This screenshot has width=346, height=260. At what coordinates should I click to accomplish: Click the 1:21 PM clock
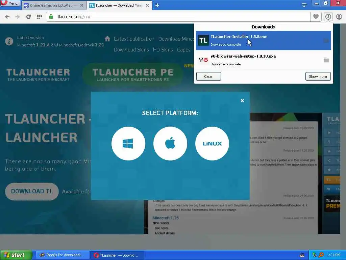[333, 255]
